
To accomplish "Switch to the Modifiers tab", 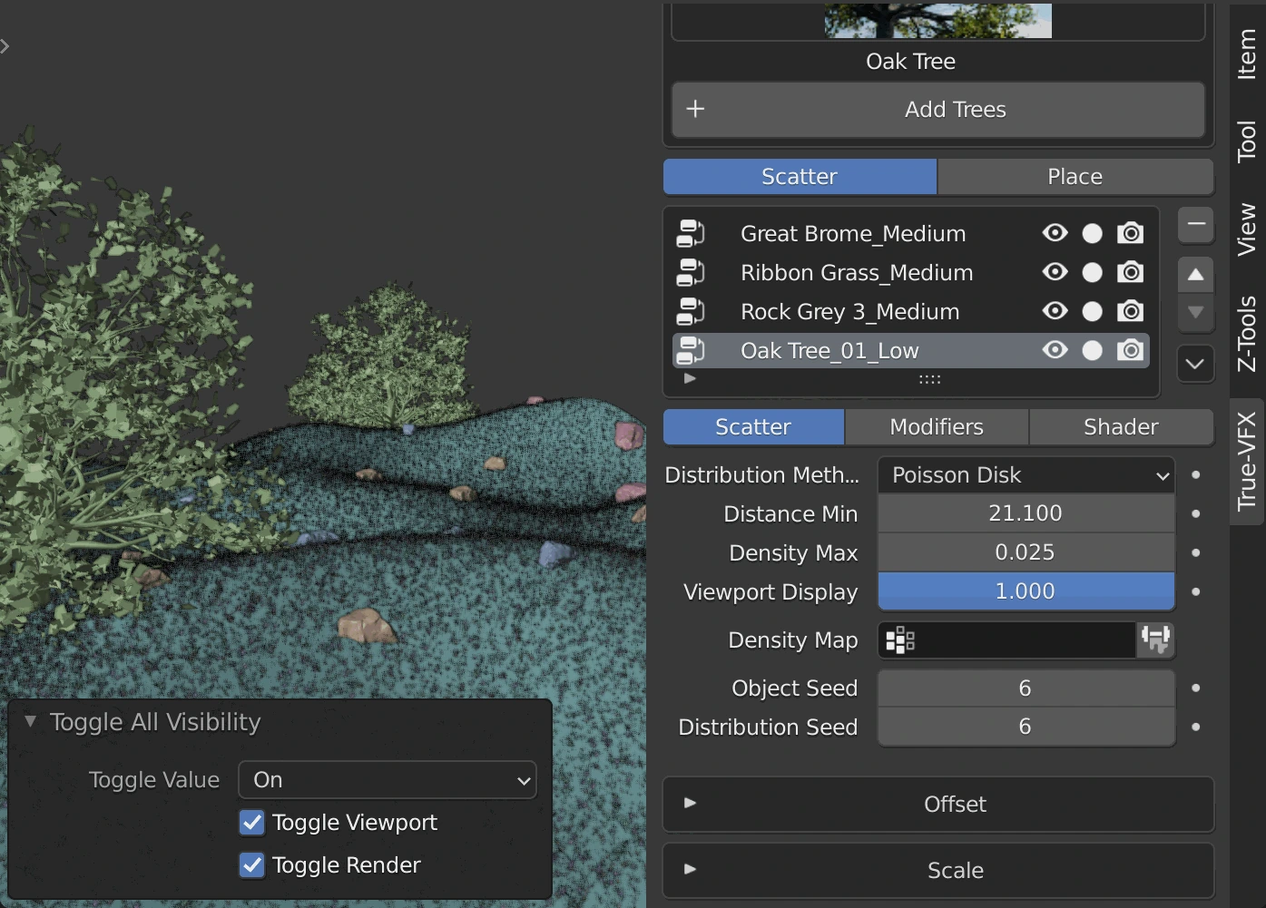I will tap(936, 426).
